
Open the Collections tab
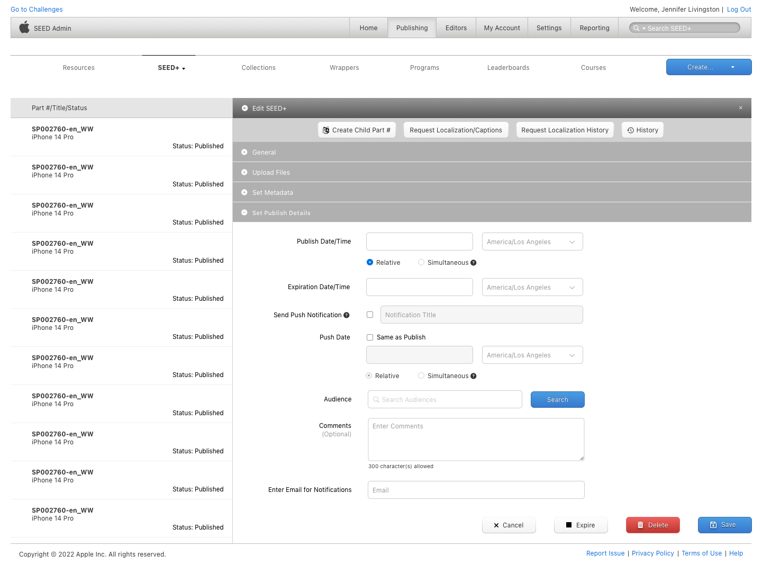pos(258,68)
